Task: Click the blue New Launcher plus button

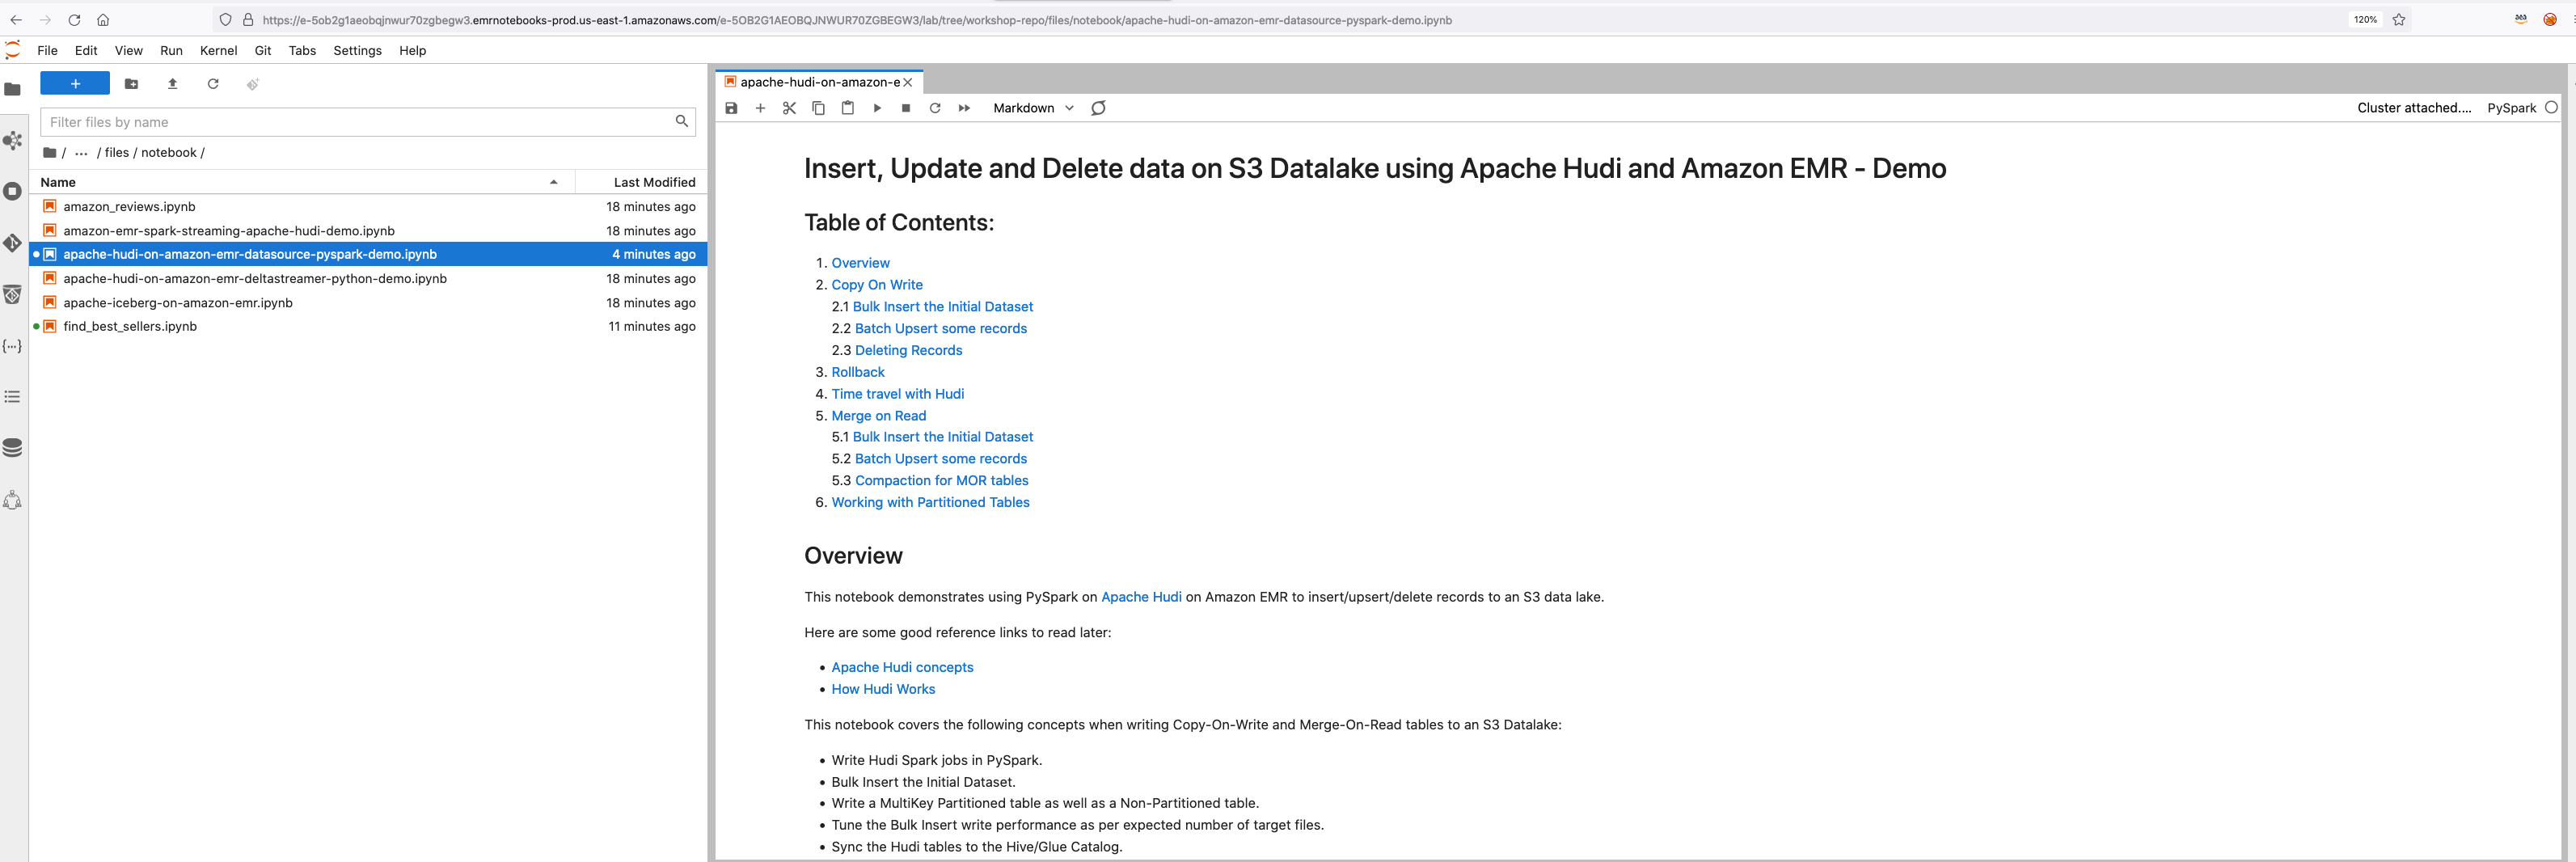Action: [x=75, y=84]
